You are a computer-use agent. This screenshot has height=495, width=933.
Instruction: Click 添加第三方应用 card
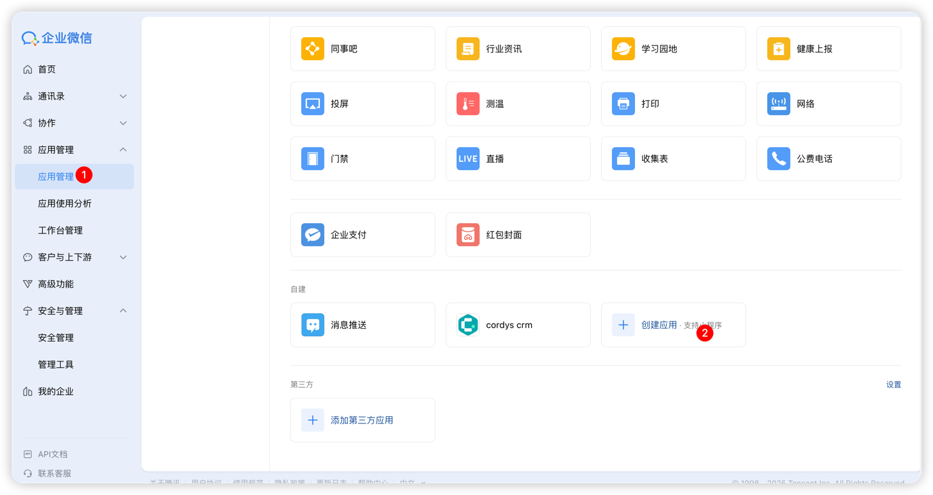point(362,420)
